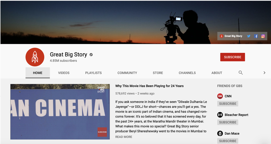Click the channel search magnifier icon

241,73
